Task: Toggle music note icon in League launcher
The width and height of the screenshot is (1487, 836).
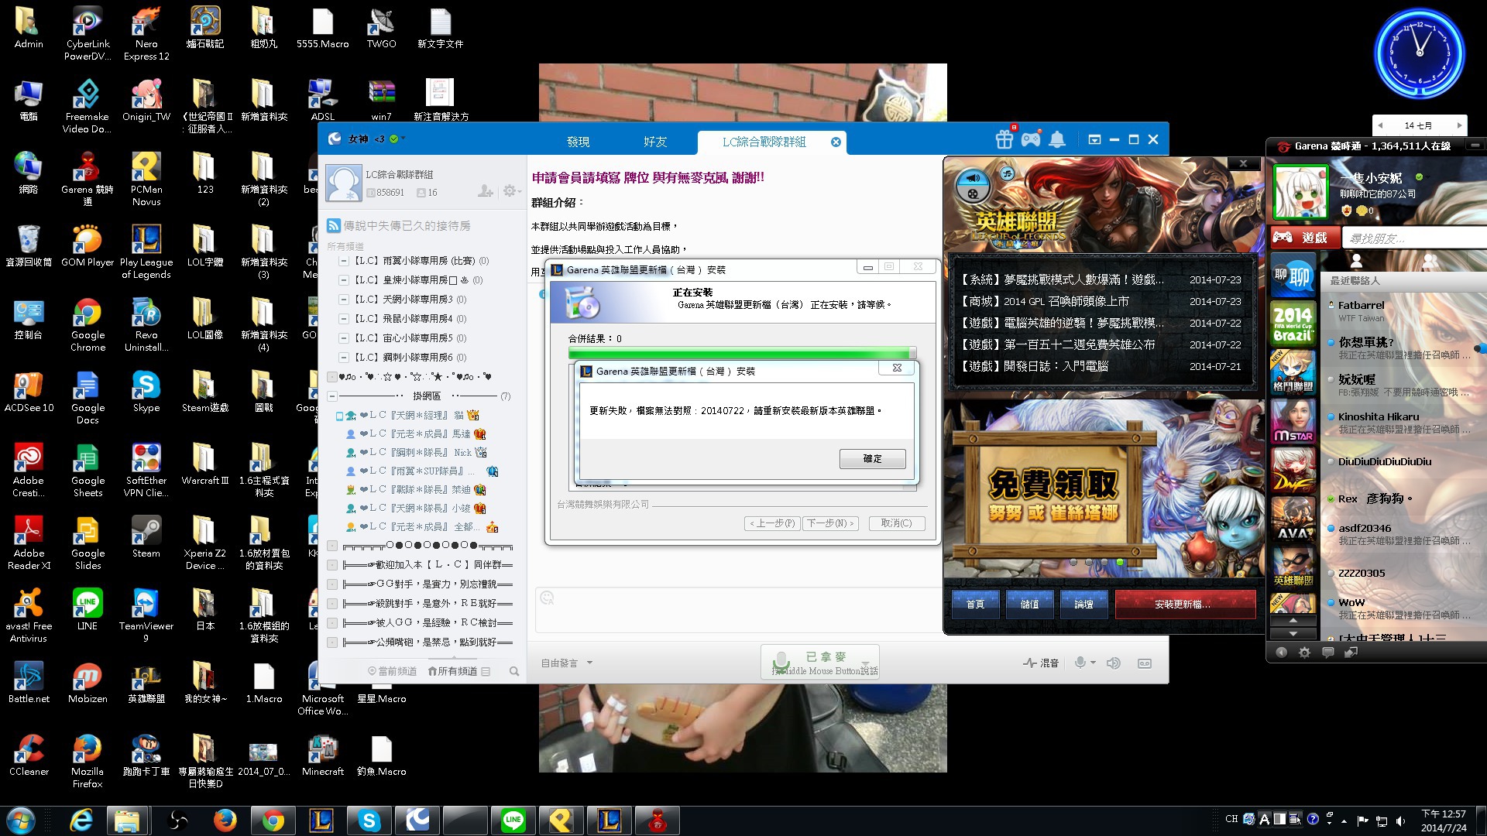Action: click(1007, 173)
